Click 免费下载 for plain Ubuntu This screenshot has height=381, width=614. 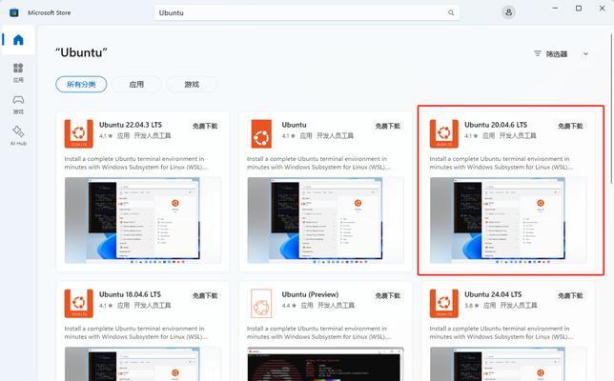point(388,126)
